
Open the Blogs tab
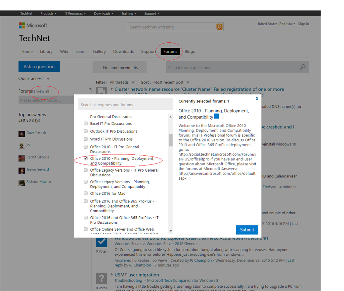coord(189,51)
